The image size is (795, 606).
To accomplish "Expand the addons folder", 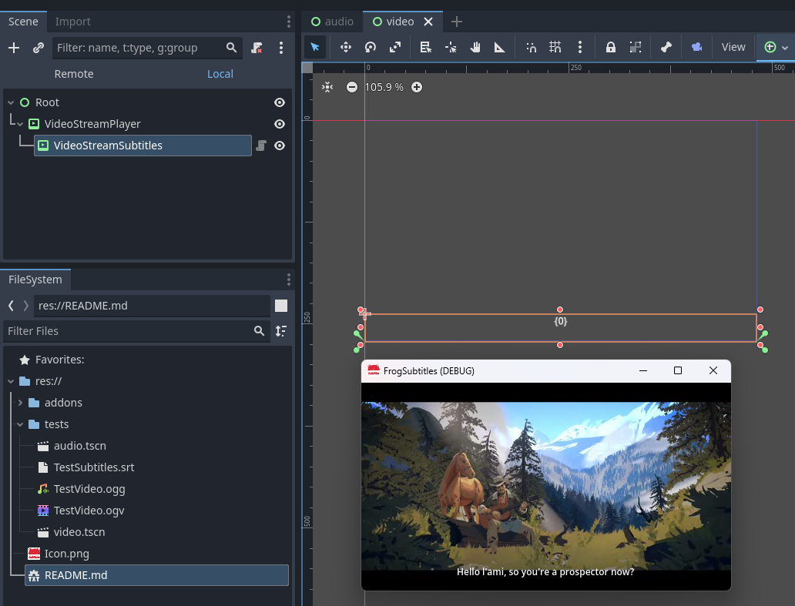I will (20, 403).
